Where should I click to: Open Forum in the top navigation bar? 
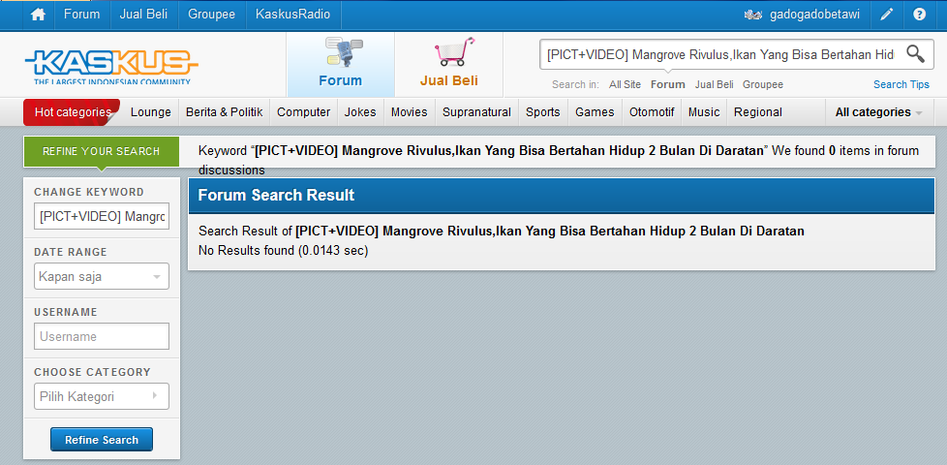(x=82, y=15)
